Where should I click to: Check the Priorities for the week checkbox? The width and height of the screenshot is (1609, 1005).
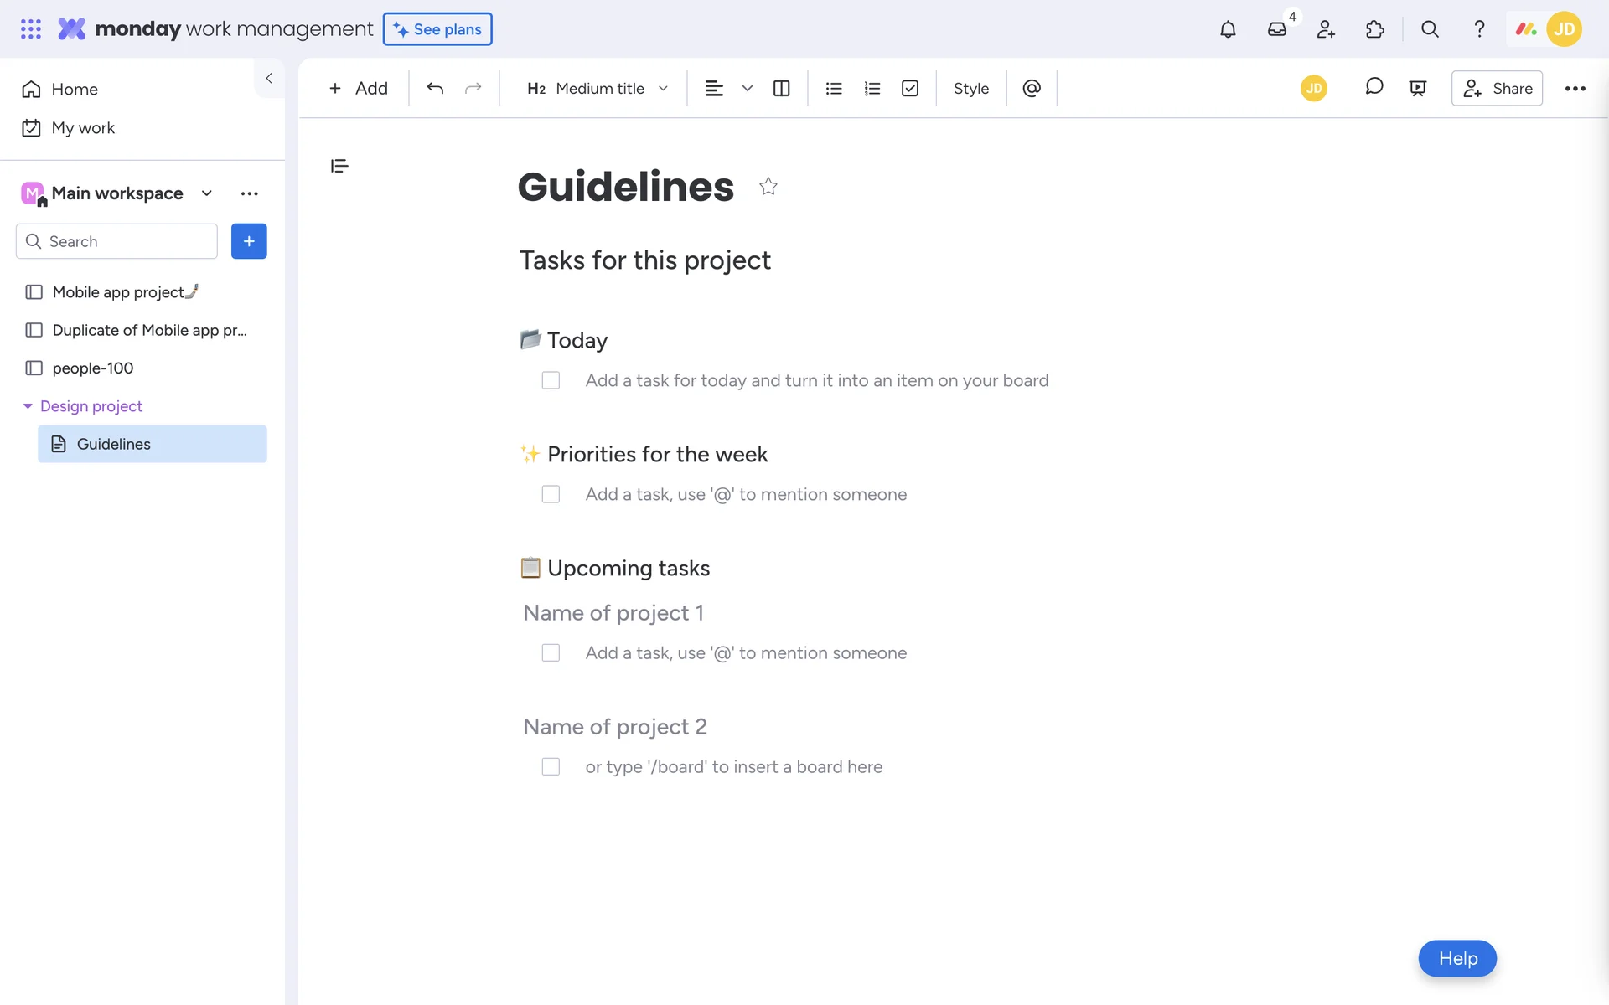tap(551, 494)
